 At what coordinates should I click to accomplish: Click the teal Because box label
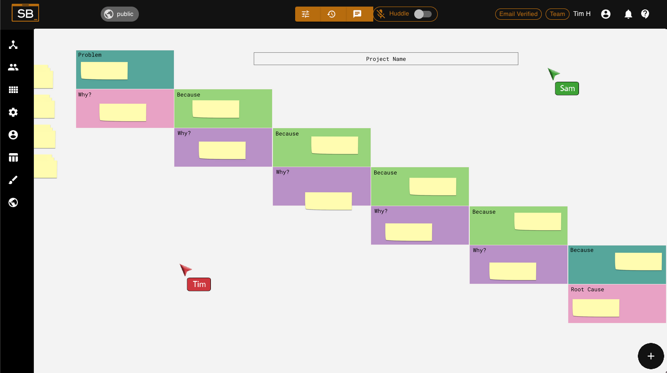point(582,250)
